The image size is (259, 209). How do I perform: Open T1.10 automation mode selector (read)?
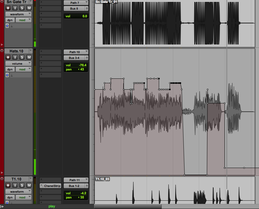click(23, 197)
